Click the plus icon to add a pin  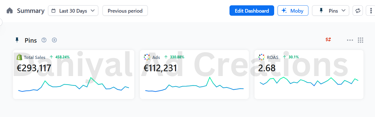coord(54,40)
